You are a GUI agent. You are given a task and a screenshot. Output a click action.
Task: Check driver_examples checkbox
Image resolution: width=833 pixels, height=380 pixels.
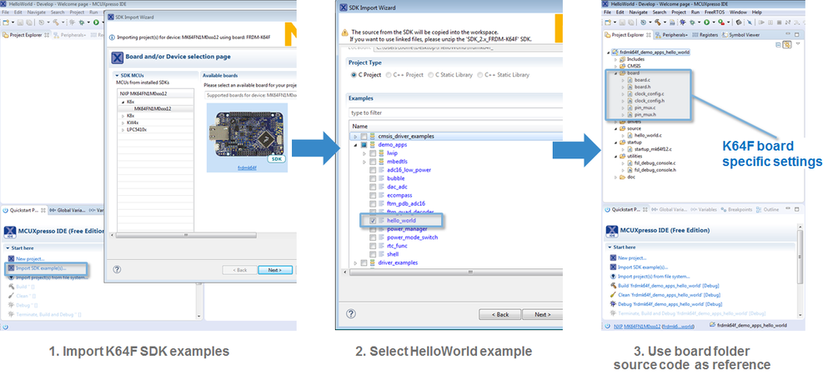(364, 262)
